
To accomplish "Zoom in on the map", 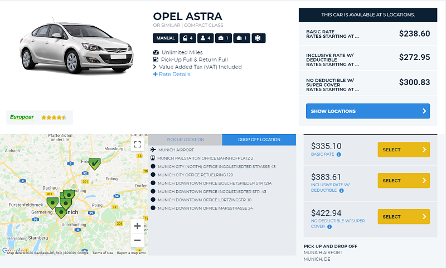I will (137, 226).
